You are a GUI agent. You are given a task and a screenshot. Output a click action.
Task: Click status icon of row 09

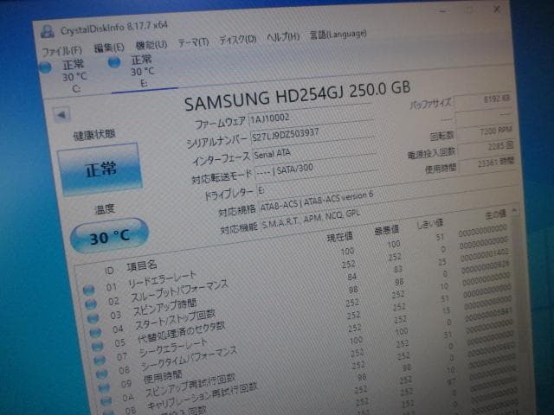click(x=104, y=388)
